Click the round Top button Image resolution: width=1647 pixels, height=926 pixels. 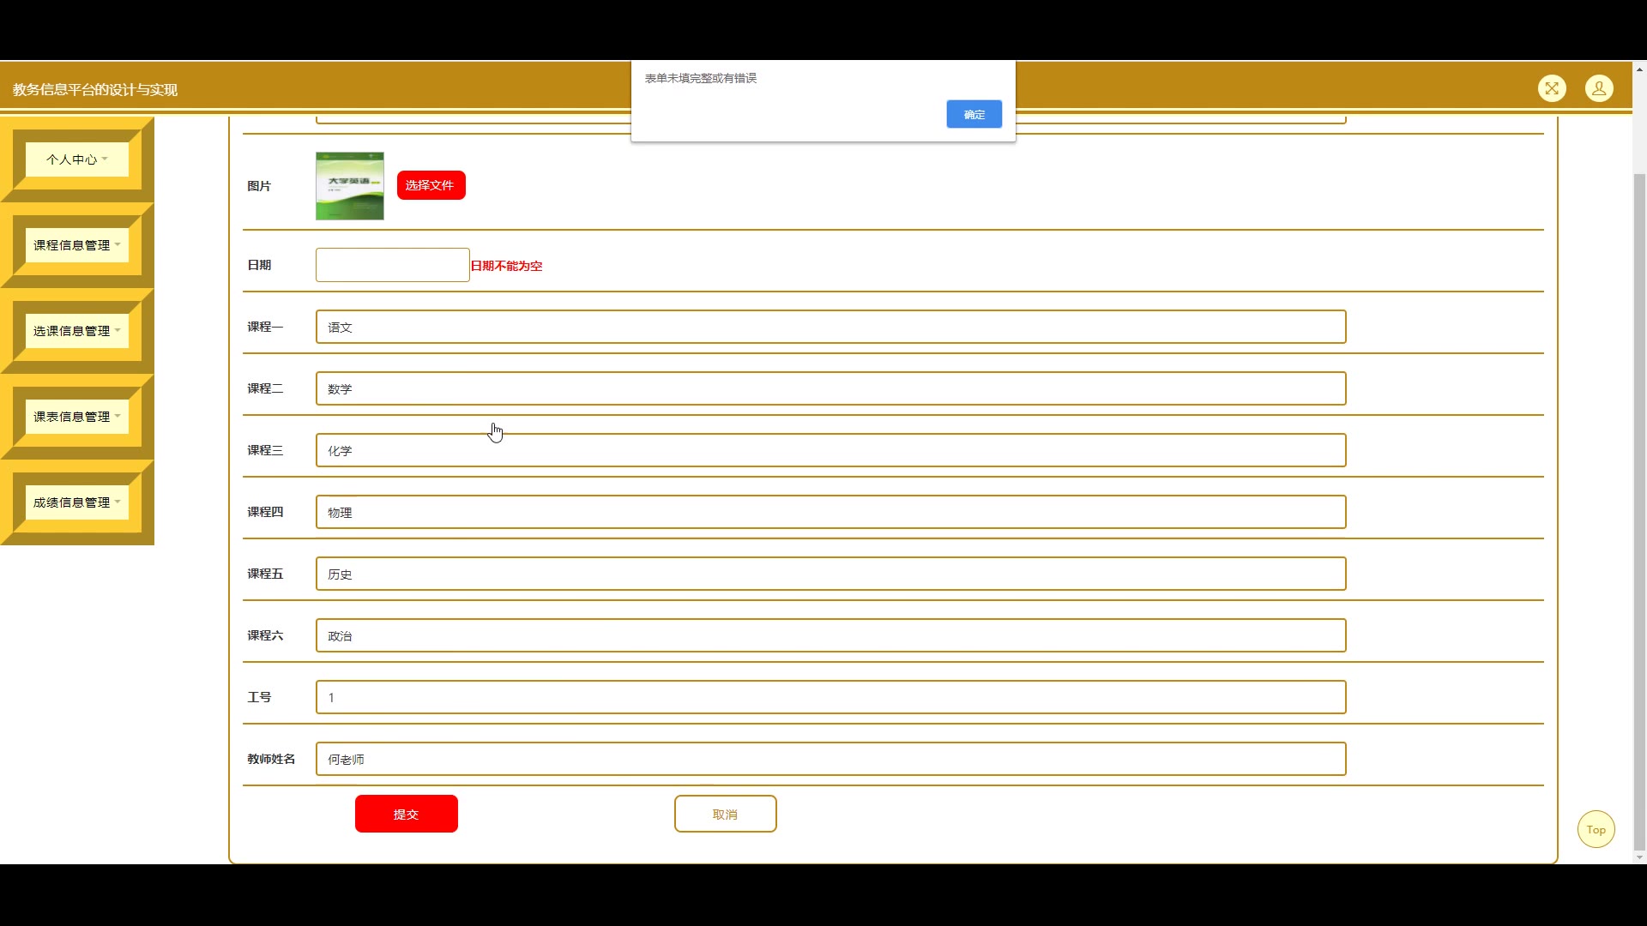click(1596, 829)
